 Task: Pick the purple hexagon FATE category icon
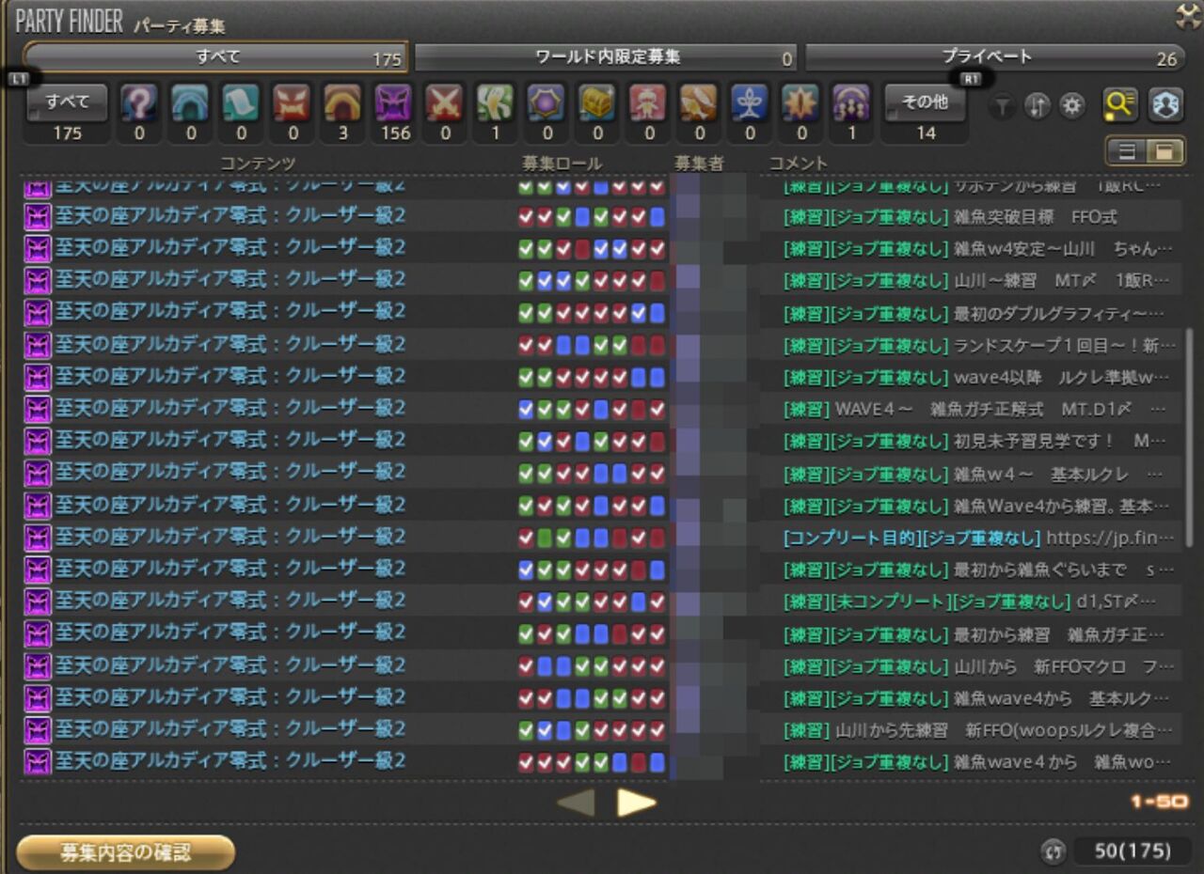[x=546, y=103]
